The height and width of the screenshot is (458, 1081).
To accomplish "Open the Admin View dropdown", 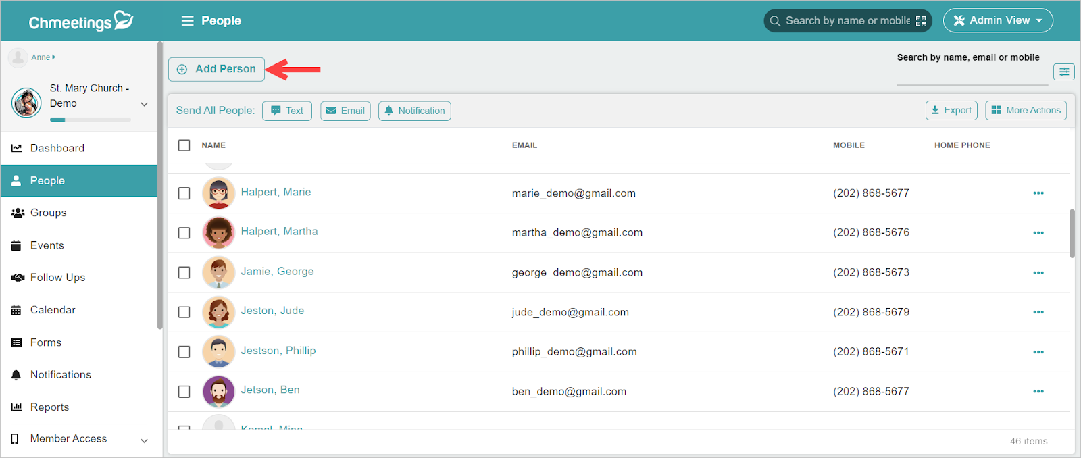I will pos(998,20).
